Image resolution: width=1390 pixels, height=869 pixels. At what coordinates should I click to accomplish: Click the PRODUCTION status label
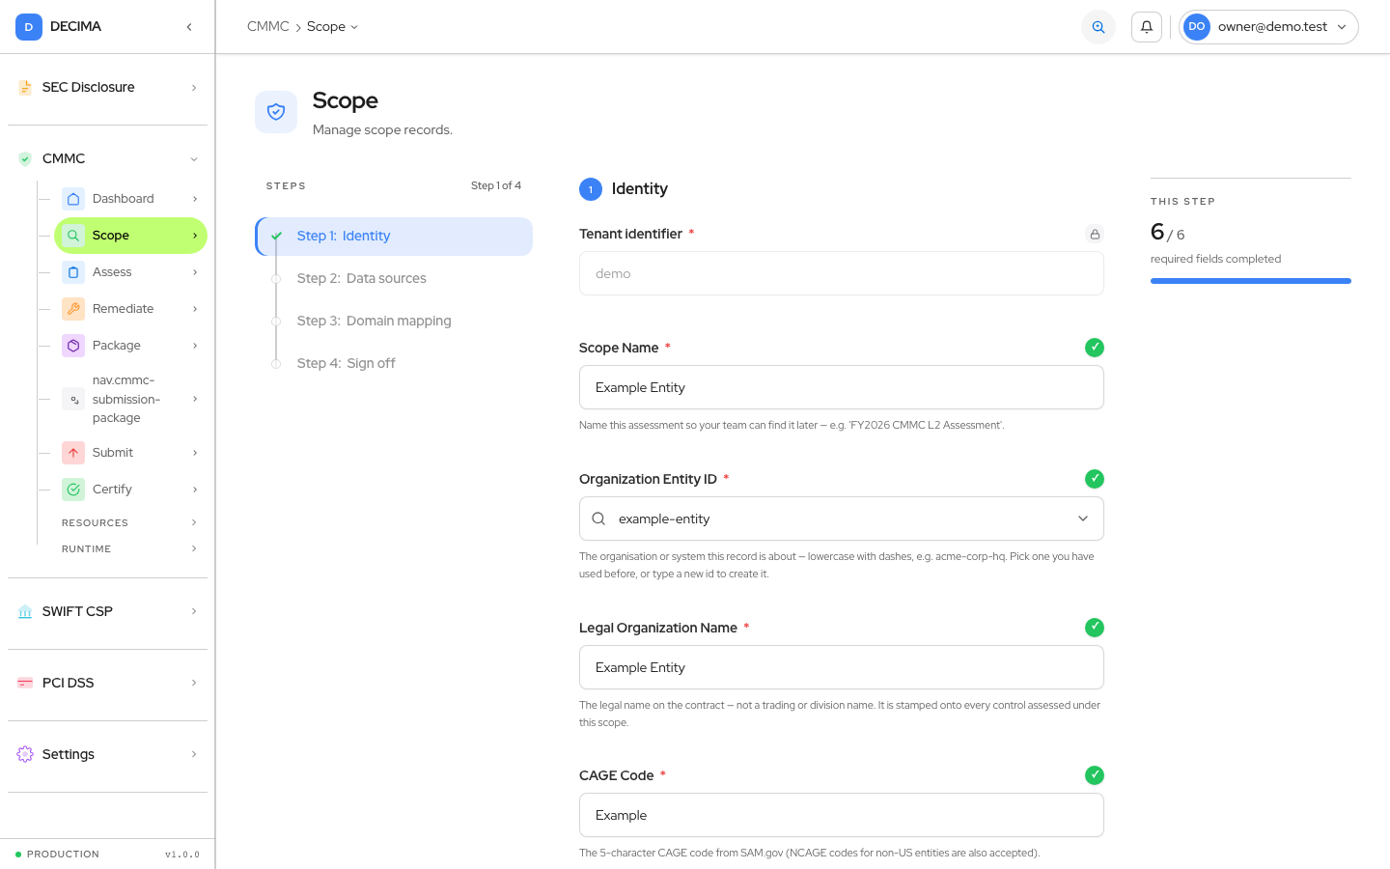[x=63, y=855]
